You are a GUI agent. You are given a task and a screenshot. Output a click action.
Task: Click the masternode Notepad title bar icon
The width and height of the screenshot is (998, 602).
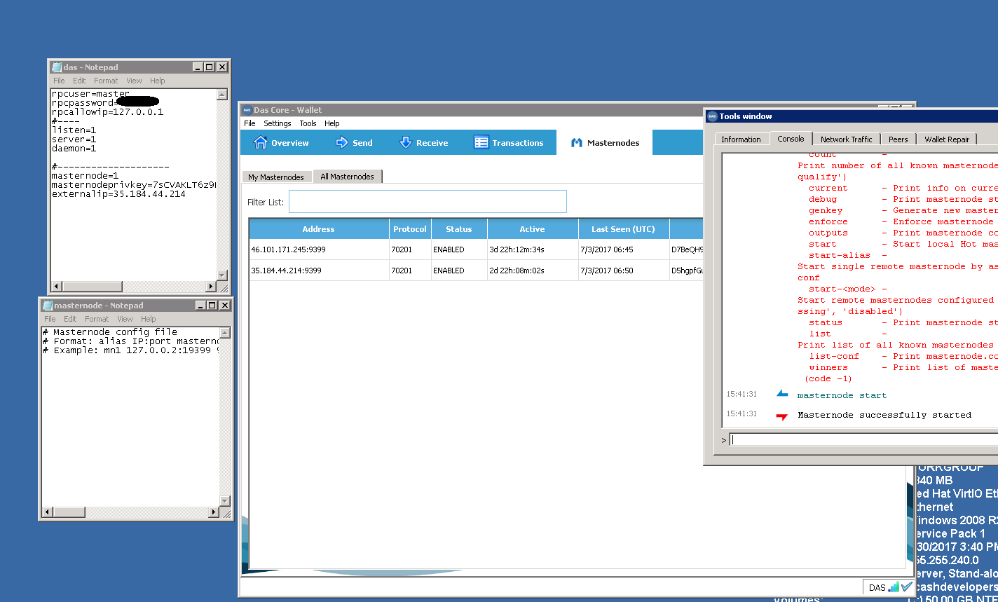point(48,306)
